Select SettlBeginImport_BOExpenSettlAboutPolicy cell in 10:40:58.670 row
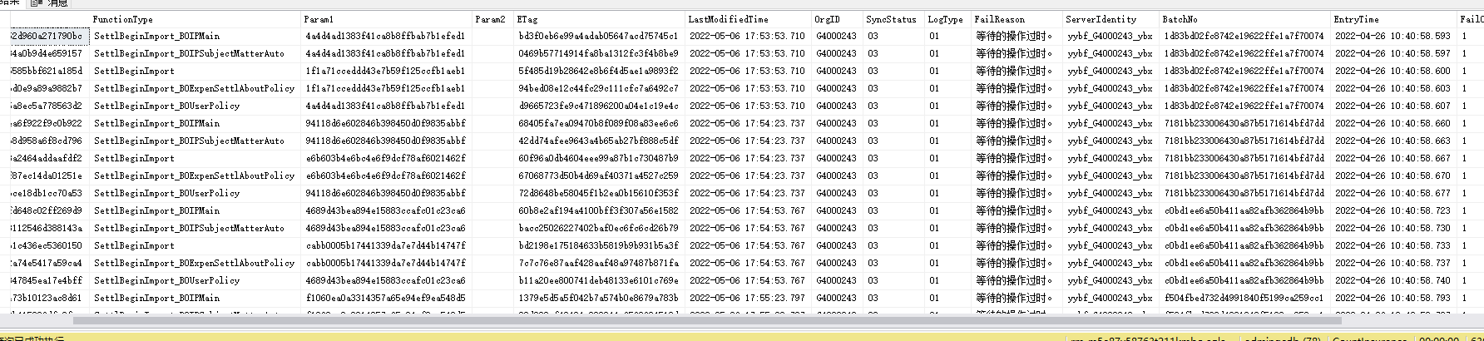The width and height of the screenshot is (1484, 341). click(195, 176)
